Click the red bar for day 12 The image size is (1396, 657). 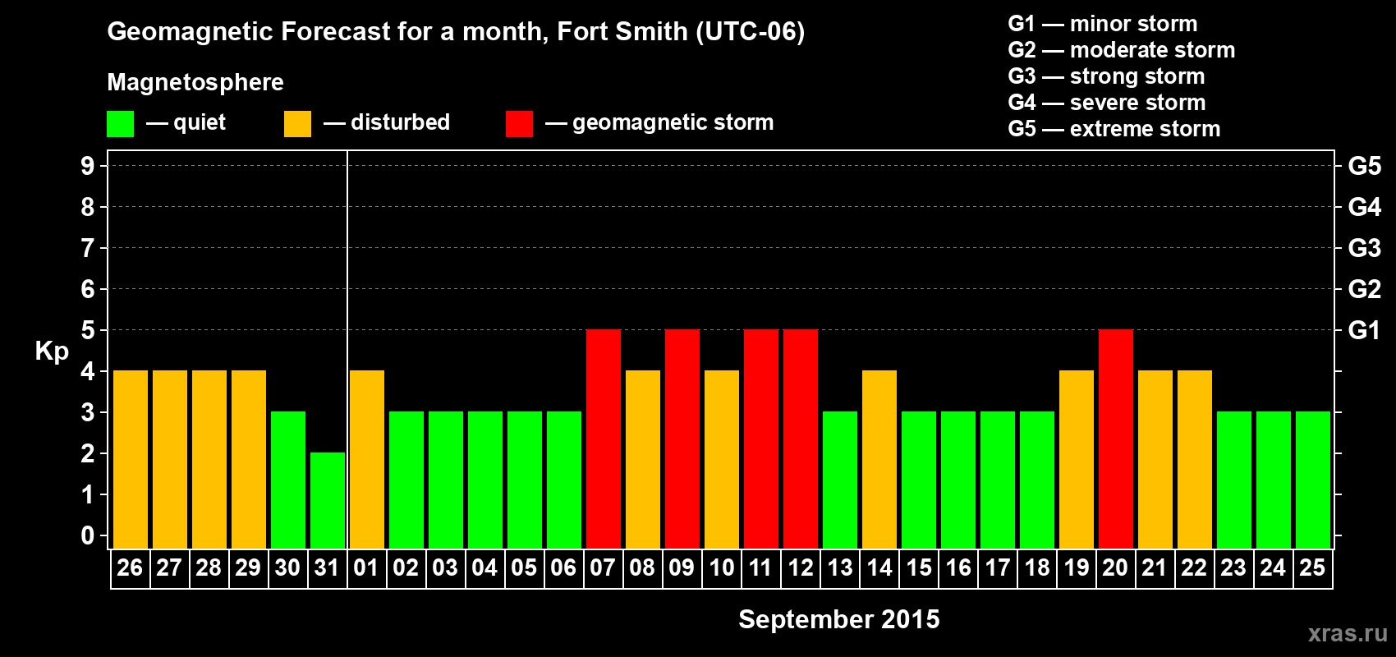coord(801,439)
